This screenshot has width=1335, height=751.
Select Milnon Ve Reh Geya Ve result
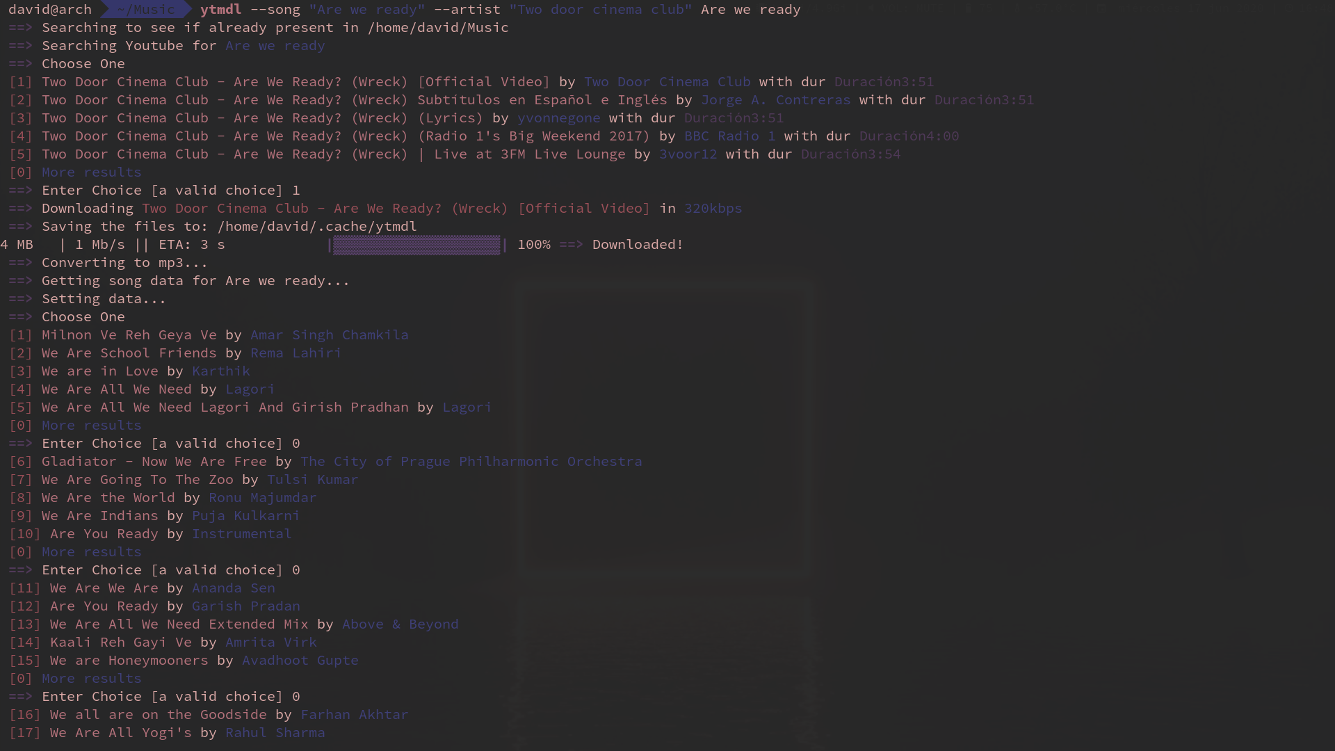[129, 335]
